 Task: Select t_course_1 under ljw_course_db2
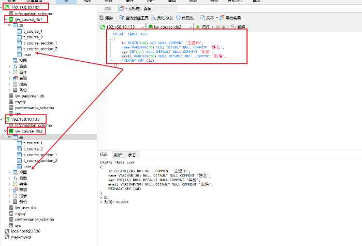(x=33, y=143)
